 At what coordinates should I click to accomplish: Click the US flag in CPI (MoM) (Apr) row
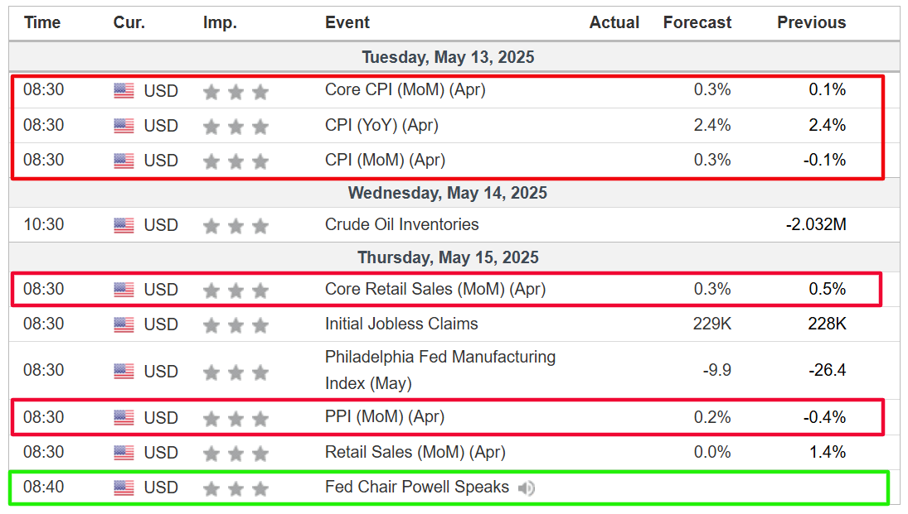[x=124, y=161]
